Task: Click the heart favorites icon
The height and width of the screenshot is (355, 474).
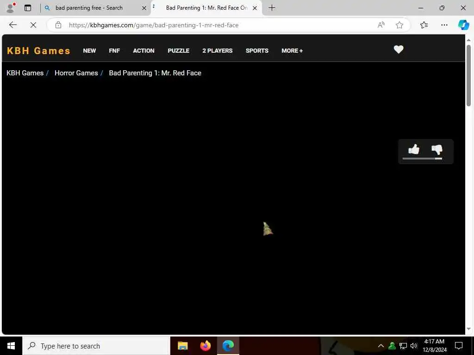Action: pos(399,49)
